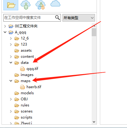Click the data folder icon
This screenshot has height=128, width=127.
(x=17, y=63)
